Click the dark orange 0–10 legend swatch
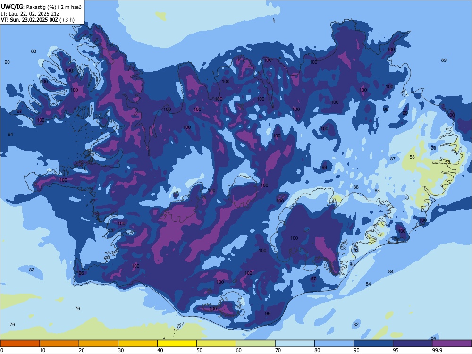 (20, 344)
